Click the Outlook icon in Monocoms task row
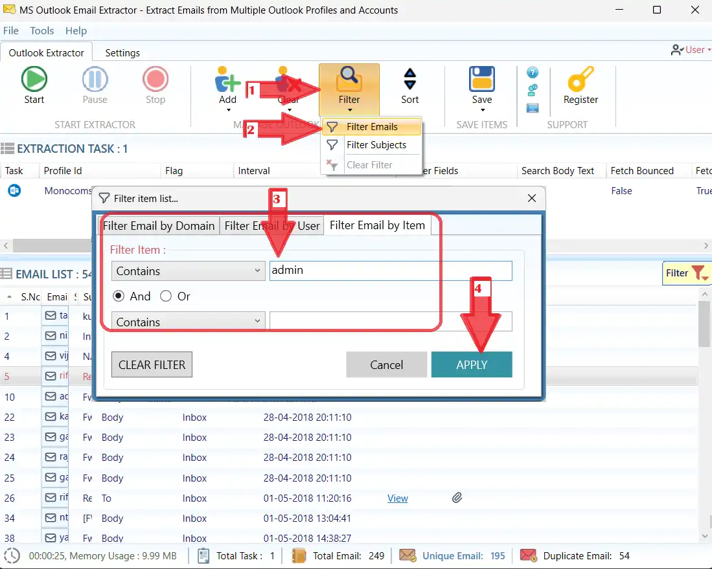 (x=14, y=190)
